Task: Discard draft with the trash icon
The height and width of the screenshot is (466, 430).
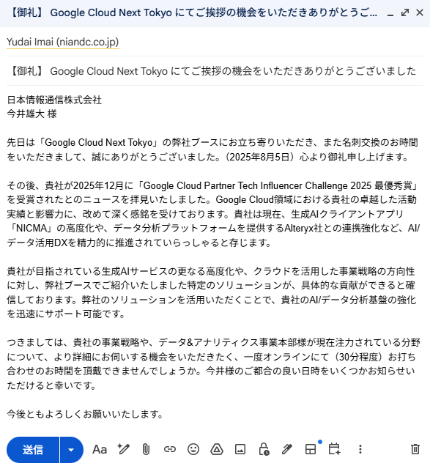Action: [415, 449]
